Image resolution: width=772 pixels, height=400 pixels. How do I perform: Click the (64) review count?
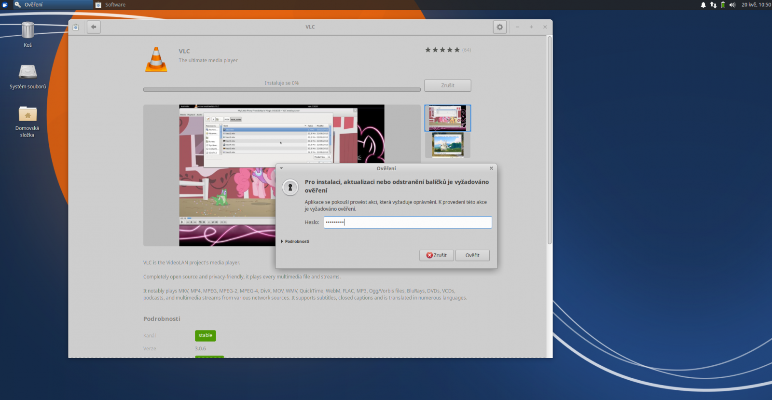click(x=467, y=50)
